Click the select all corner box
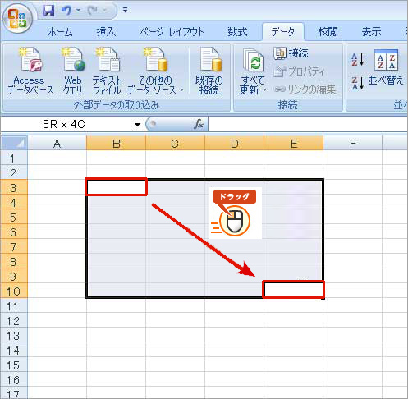408x399 pixels. [x=14, y=144]
